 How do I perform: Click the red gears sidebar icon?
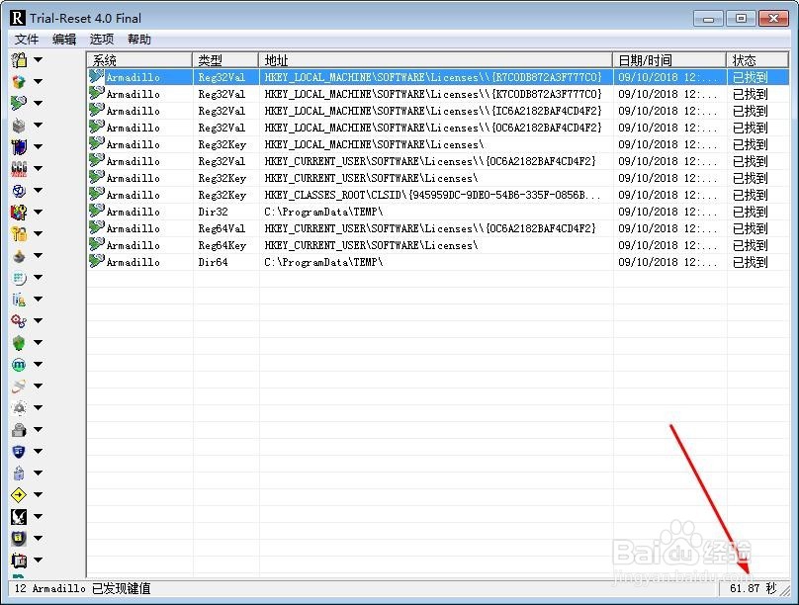coord(19,321)
